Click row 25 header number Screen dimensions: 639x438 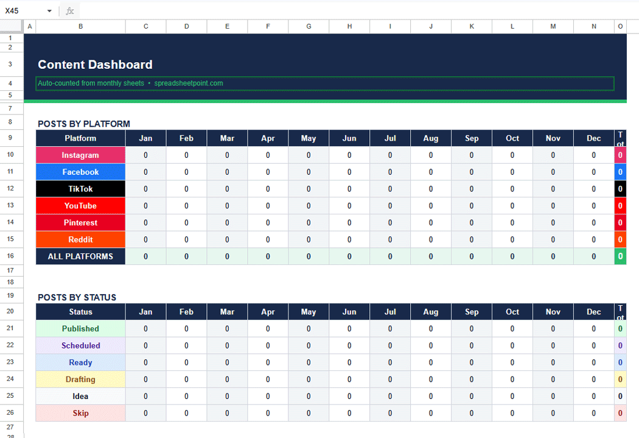coord(10,396)
